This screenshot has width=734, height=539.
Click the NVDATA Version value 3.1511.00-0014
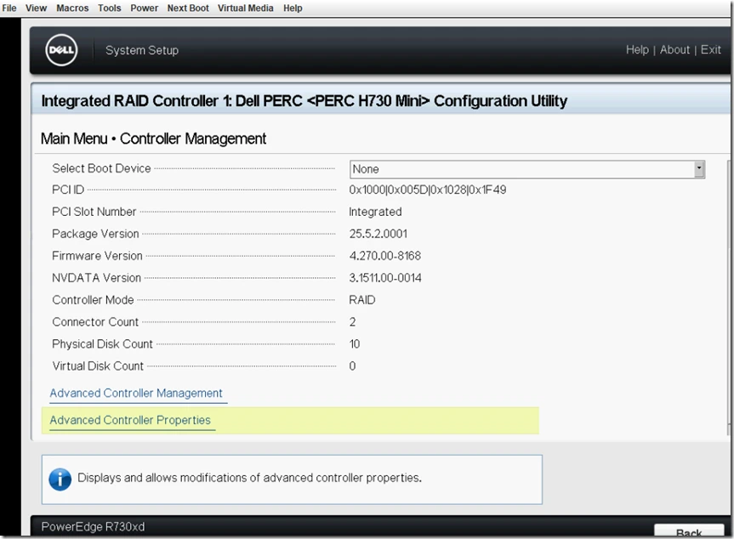[x=385, y=277]
